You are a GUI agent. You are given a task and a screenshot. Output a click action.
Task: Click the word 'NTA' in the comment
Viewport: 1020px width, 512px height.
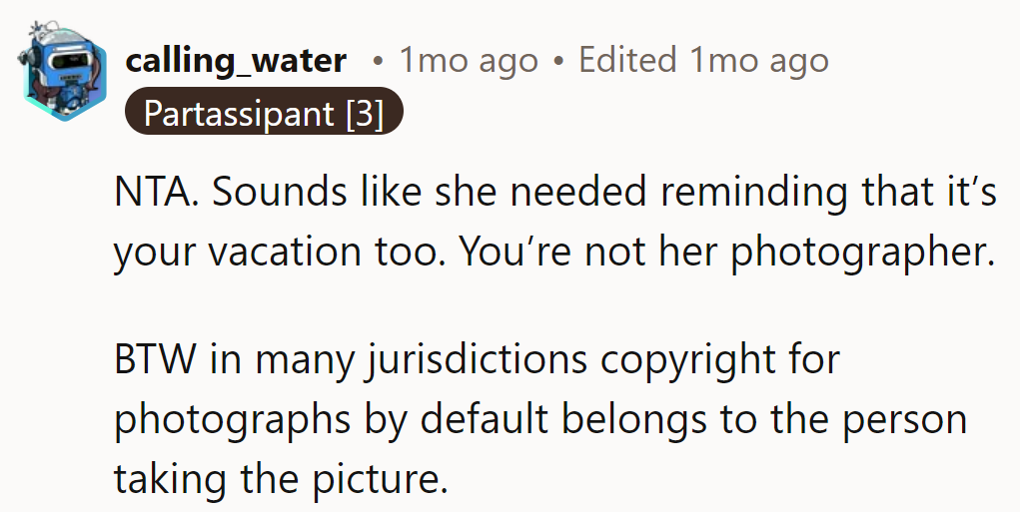click(147, 192)
